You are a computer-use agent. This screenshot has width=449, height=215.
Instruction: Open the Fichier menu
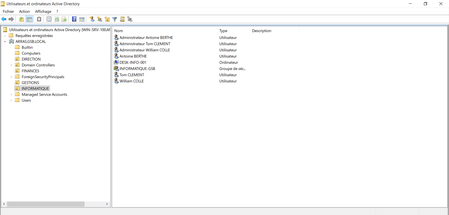coord(8,11)
